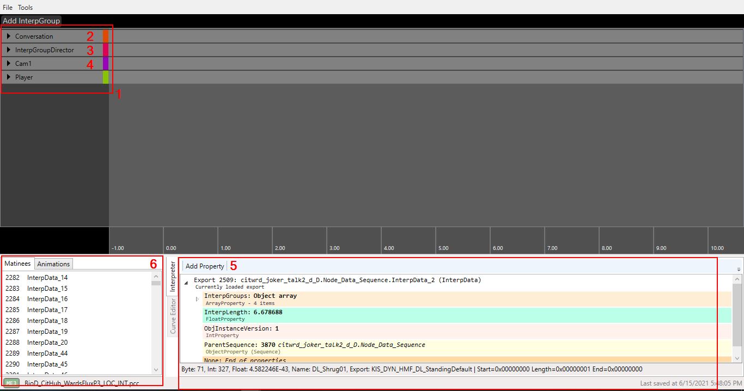This screenshot has height=391, width=744.
Task: Select the ObjInstanceVersion IntProperty row
Action: [467, 332]
